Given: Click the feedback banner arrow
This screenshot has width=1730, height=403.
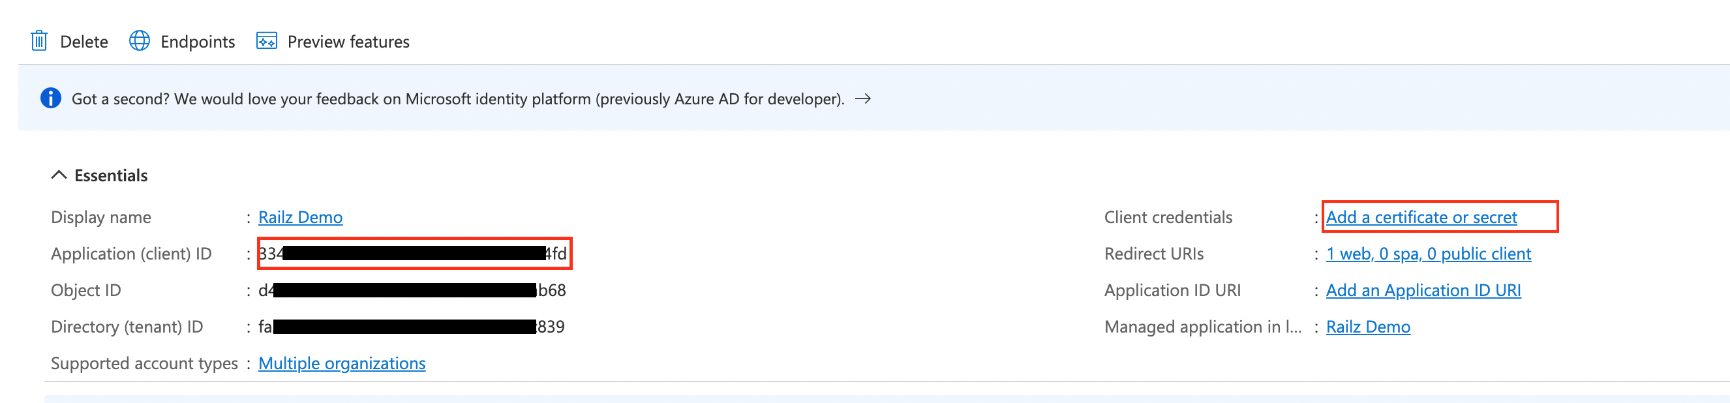Looking at the screenshot, I should click(863, 98).
